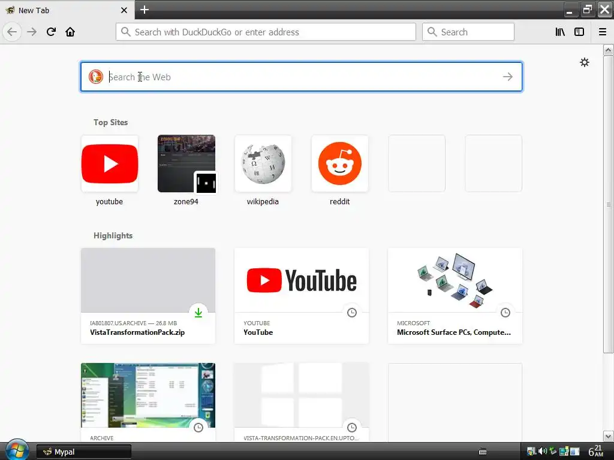614x460 pixels.
Task: Click the Search the Web field
Action: click(302, 77)
